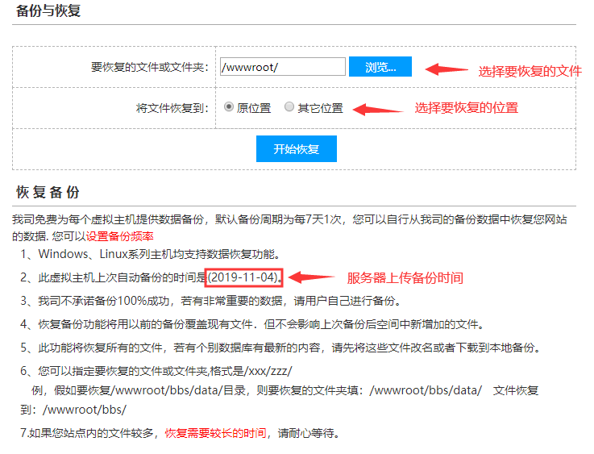Viewport: 594px width, 454px height.
Task: Click red arrow pointing at 浏览 button
Action: click(447, 69)
